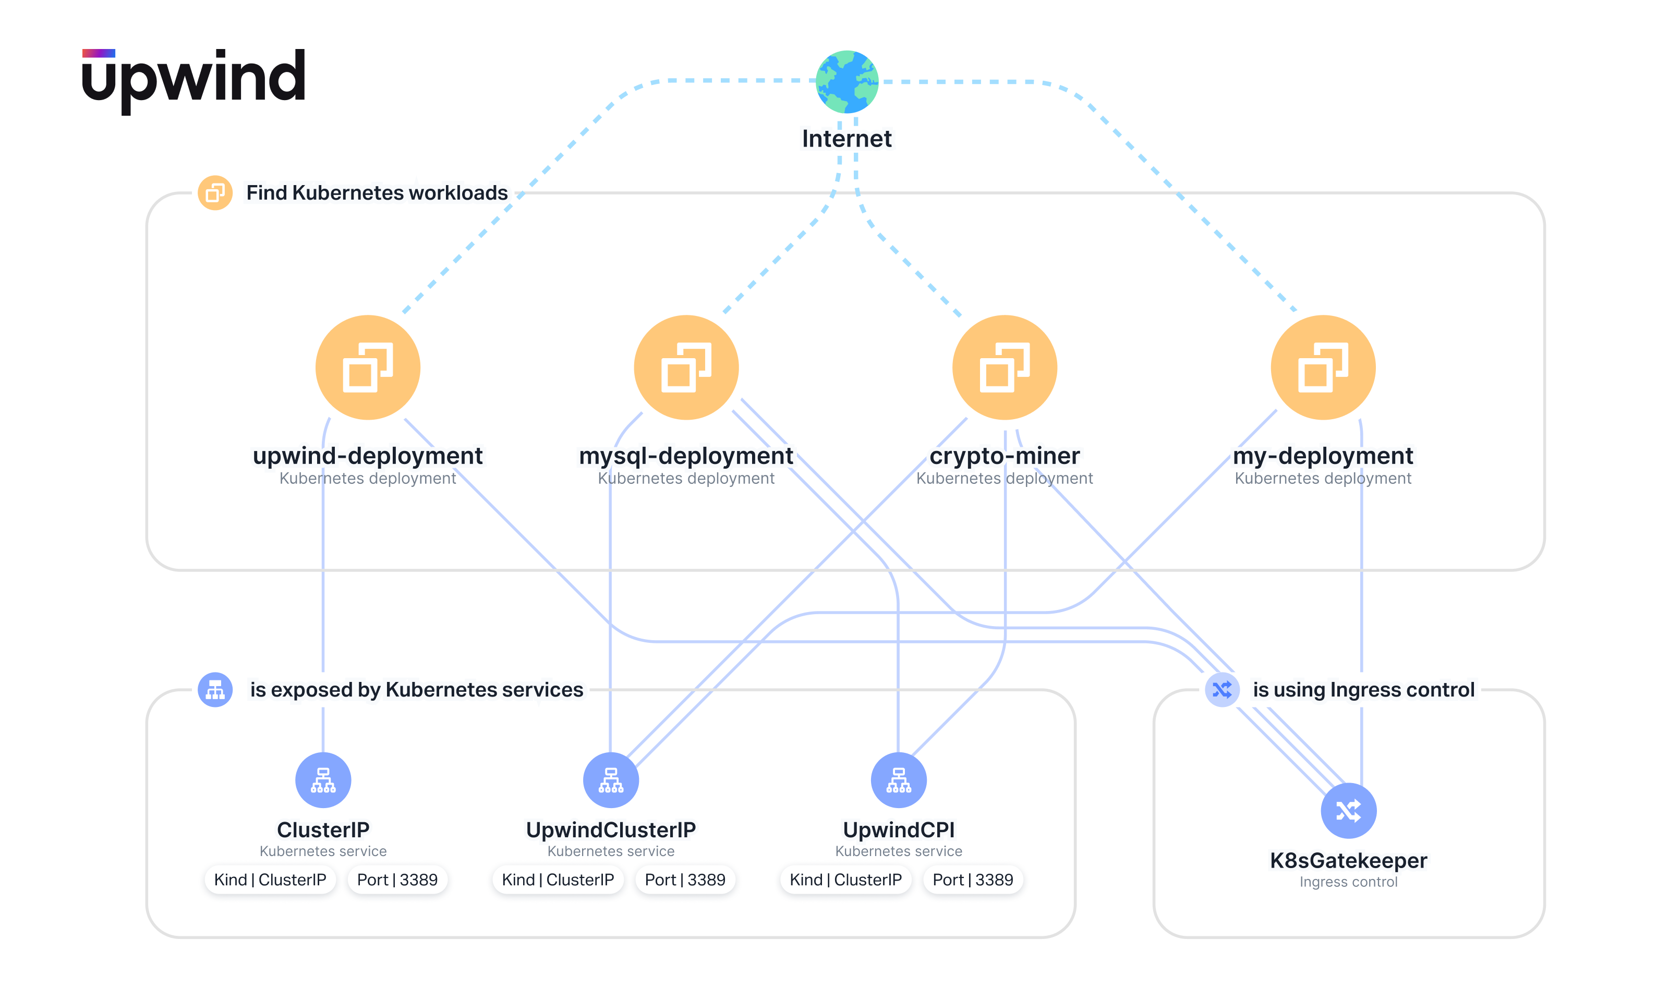Viewport: 1669px width, 1001px height.
Task: Select the mysql-deployment workload icon
Action: tap(686, 368)
